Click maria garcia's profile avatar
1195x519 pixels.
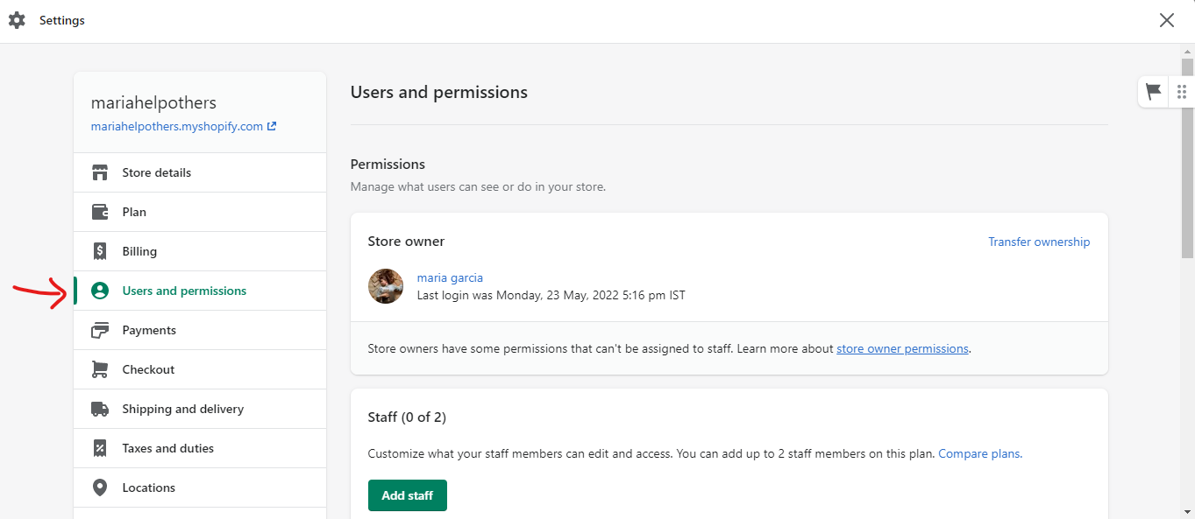tap(386, 286)
